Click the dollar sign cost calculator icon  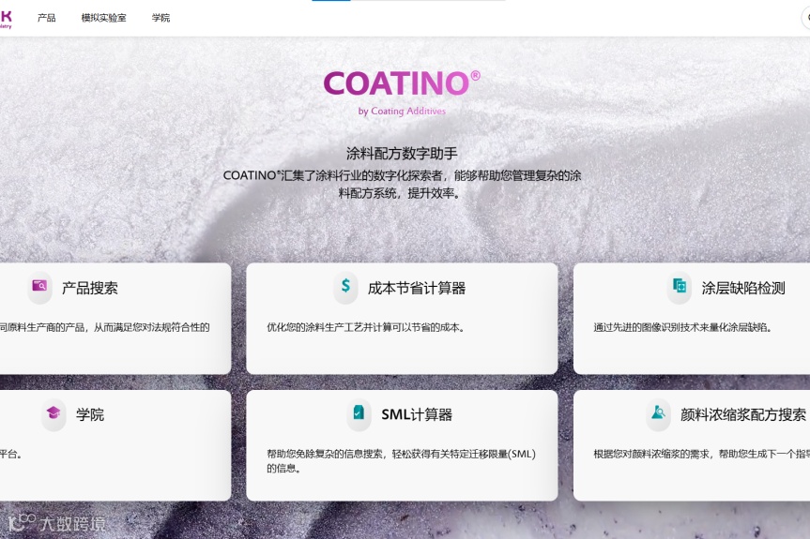(x=345, y=285)
